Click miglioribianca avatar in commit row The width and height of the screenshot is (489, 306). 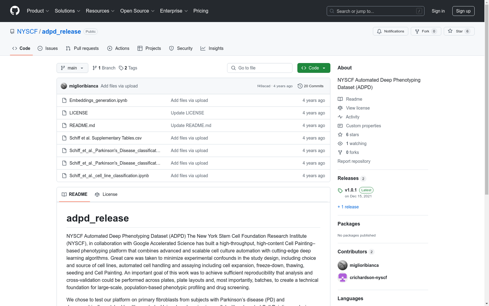click(x=64, y=86)
